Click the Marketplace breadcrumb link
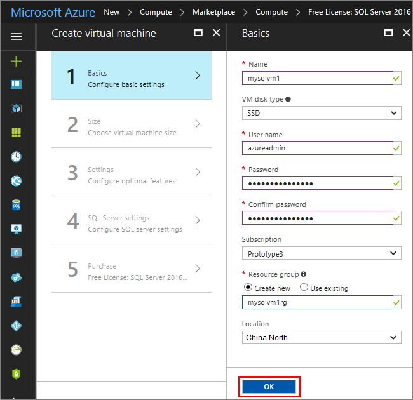The height and width of the screenshot is (400, 413). click(x=213, y=12)
